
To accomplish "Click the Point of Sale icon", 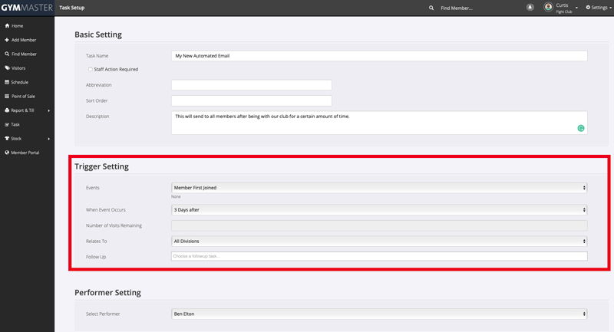I will tap(7, 97).
